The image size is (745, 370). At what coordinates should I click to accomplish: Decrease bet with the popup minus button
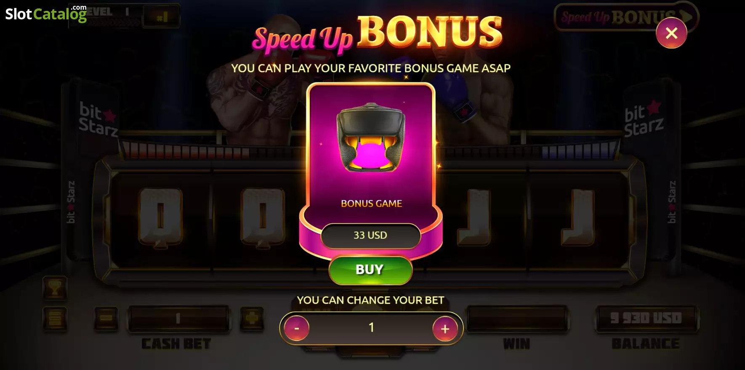[x=296, y=328]
